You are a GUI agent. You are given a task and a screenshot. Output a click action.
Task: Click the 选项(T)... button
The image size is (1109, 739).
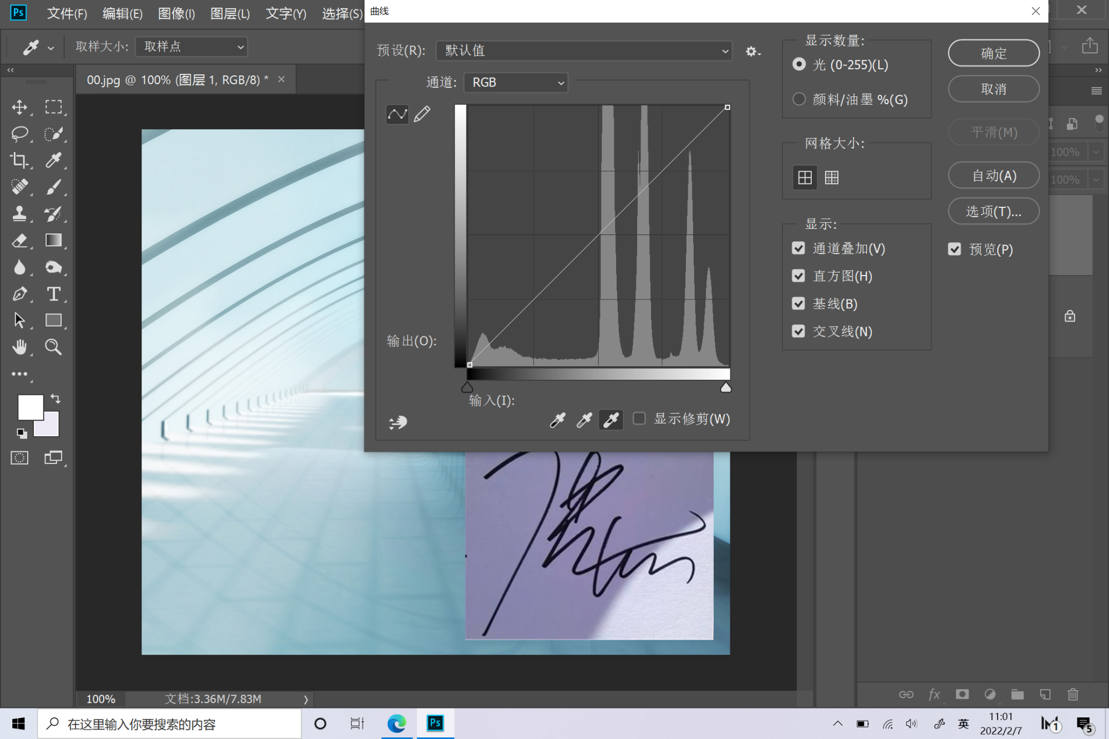[x=994, y=211]
